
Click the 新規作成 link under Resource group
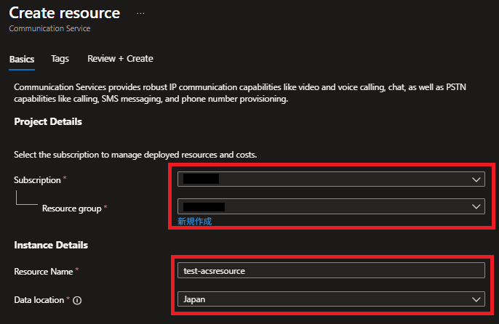[x=194, y=221]
